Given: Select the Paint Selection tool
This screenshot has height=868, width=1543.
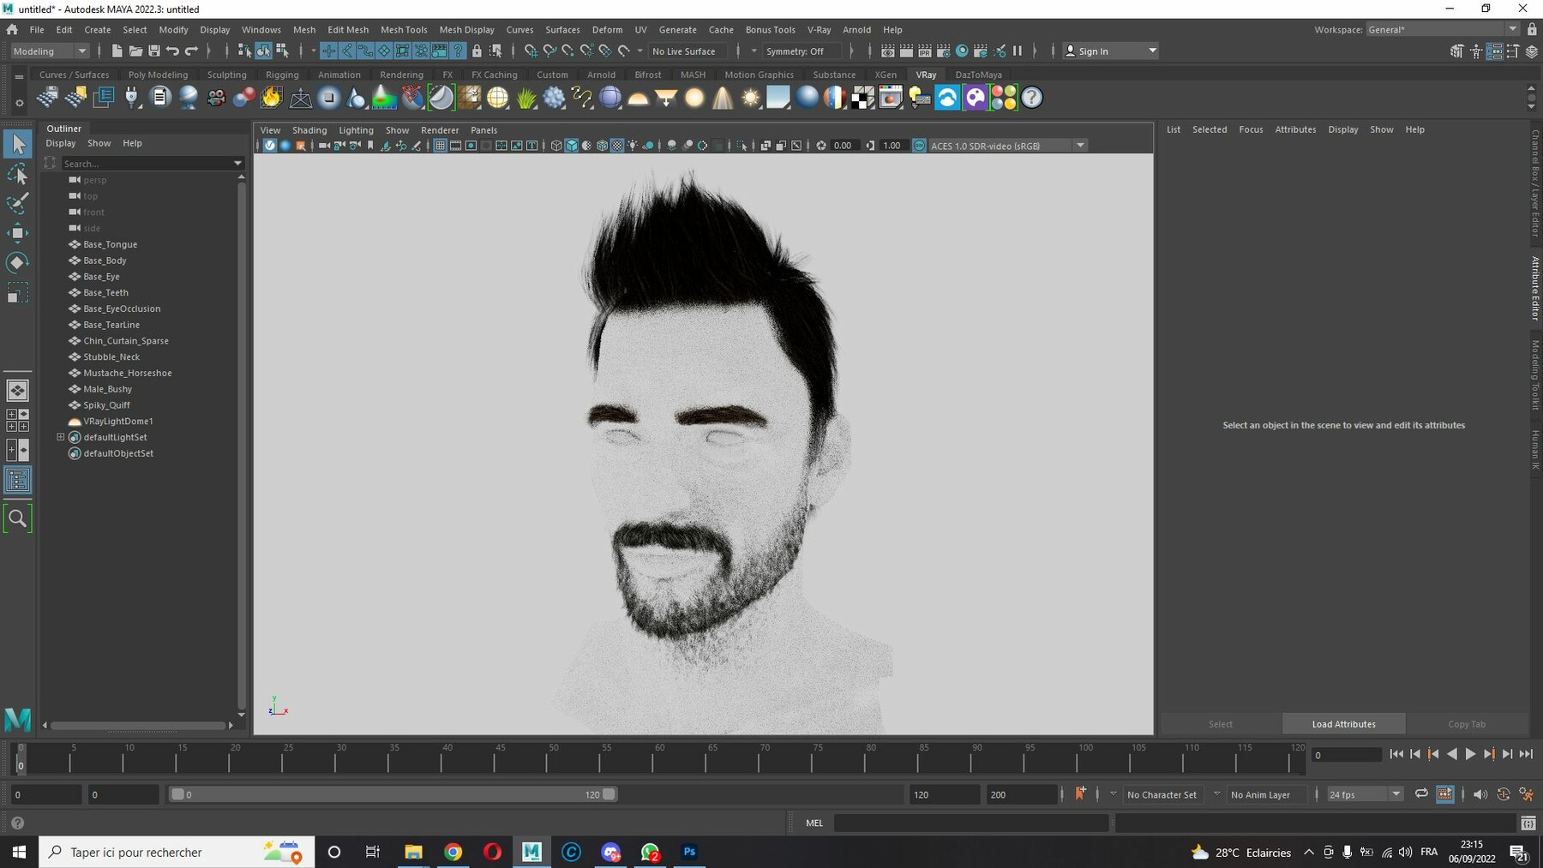Looking at the screenshot, I should point(18,204).
